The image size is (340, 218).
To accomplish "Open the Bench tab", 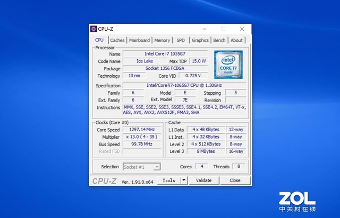I will (x=219, y=40).
